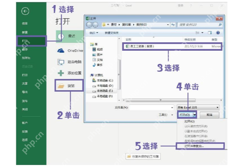Screen dimensions: 244x167
Task: Open dialog help question-mark icon
Action: click(x=218, y=32)
